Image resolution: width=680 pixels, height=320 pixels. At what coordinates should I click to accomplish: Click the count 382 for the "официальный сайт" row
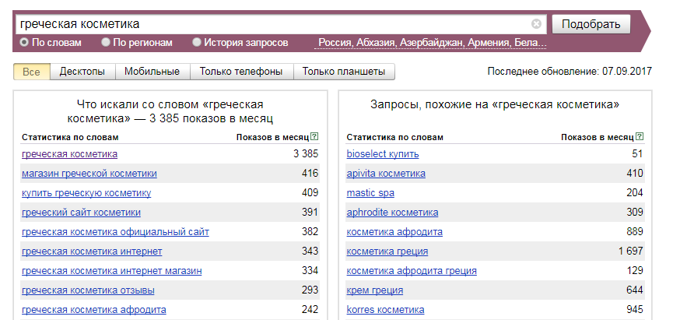[310, 231]
